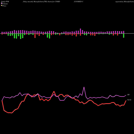Select the 'Volume' legend label
This screenshot has width=134, height=134.
[x=5, y=4]
